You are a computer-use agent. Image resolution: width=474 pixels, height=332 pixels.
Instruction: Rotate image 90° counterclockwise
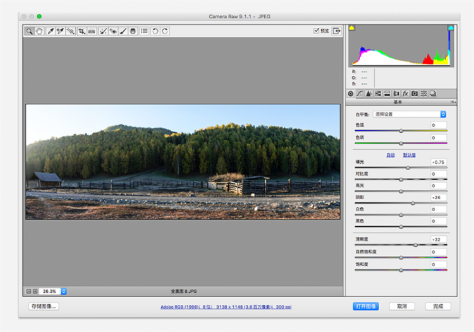pyautogui.click(x=155, y=30)
